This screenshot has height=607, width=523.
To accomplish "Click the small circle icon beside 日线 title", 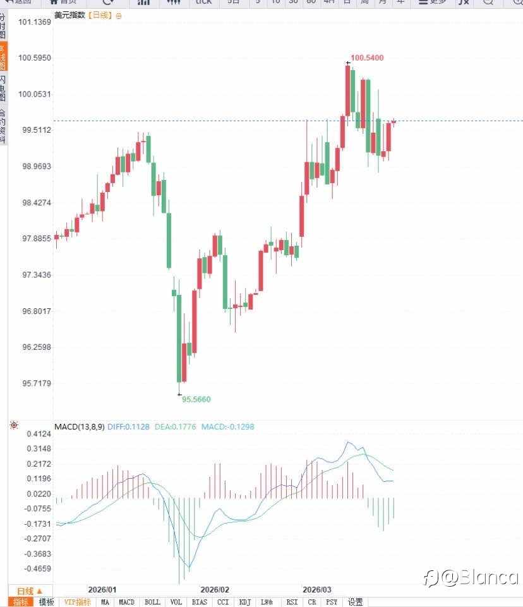I will (x=120, y=15).
